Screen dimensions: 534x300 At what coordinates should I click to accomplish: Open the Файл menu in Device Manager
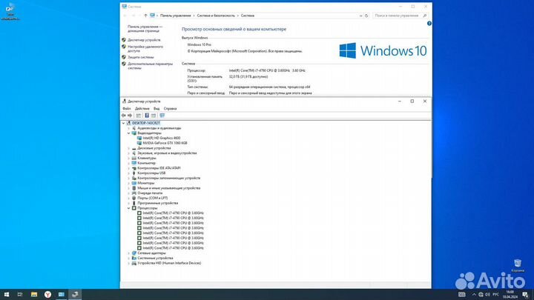(x=127, y=108)
